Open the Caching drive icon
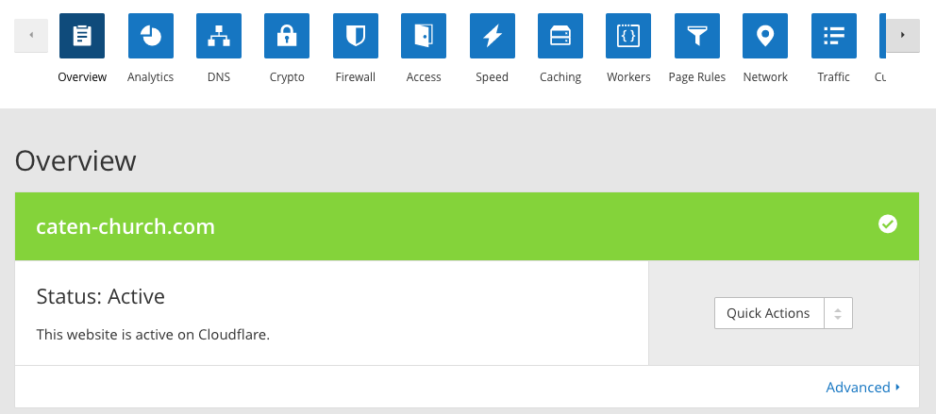 (x=560, y=36)
